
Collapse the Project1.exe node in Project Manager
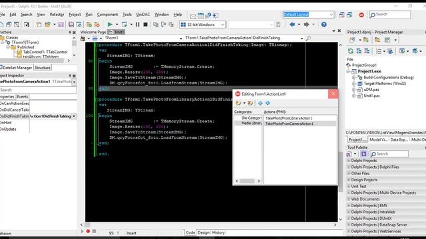(x=348, y=72)
